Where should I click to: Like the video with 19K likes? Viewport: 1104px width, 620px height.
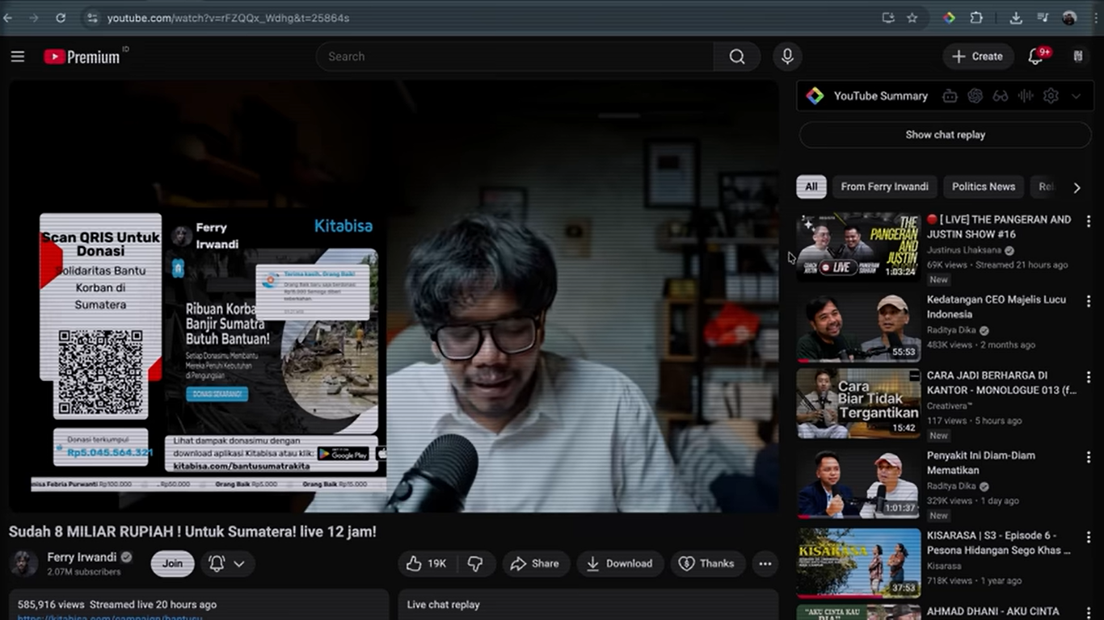pyautogui.click(x=426, y=563)
